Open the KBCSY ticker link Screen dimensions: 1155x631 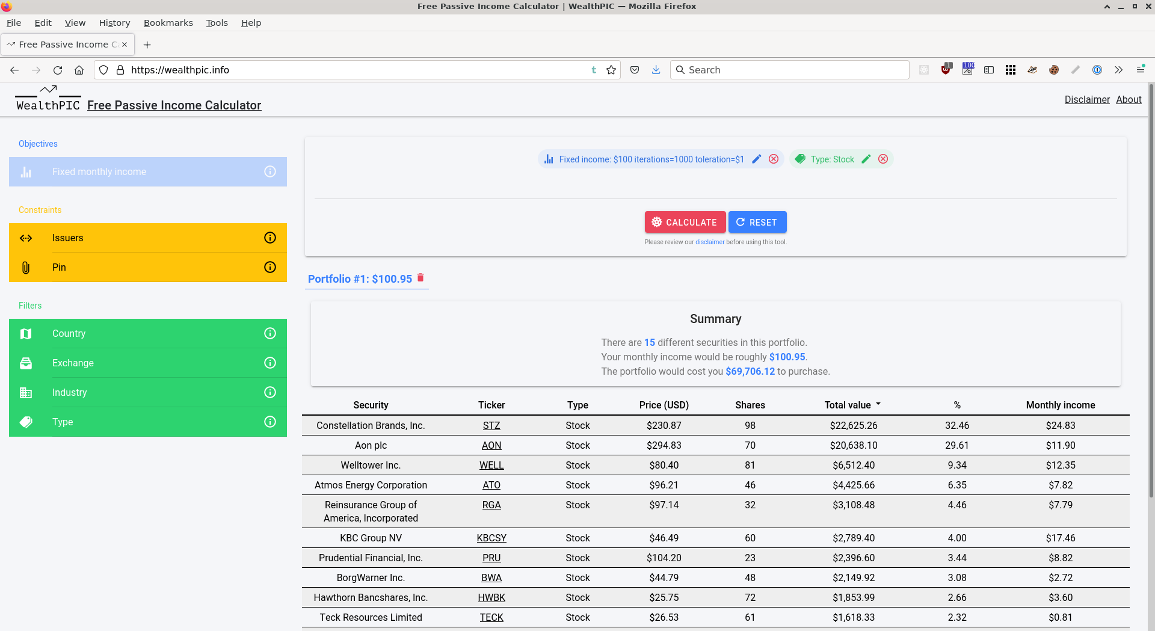click(x=491, y=538)
